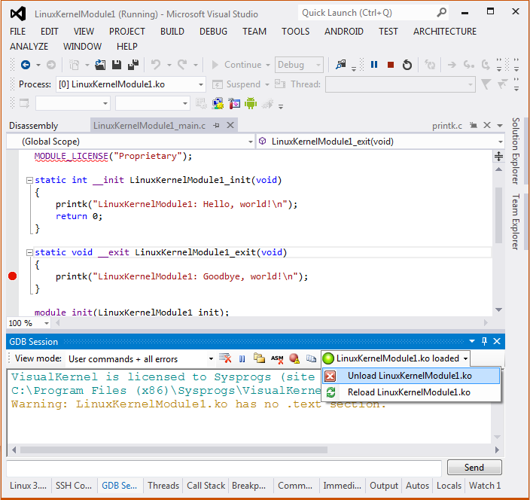530x500 pixels.
Task: Open the Global Scope dropdown
Action: (251, 142)
